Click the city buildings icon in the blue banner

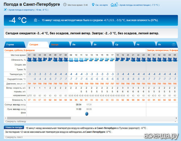click(x=35, y=20)
